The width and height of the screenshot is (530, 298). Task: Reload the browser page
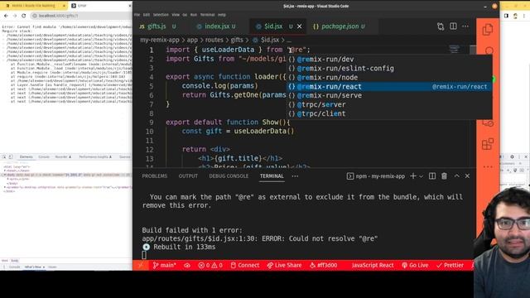24,16
